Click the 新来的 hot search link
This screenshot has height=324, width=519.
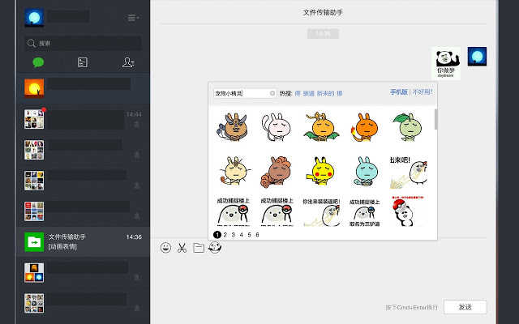pos(325,94)
